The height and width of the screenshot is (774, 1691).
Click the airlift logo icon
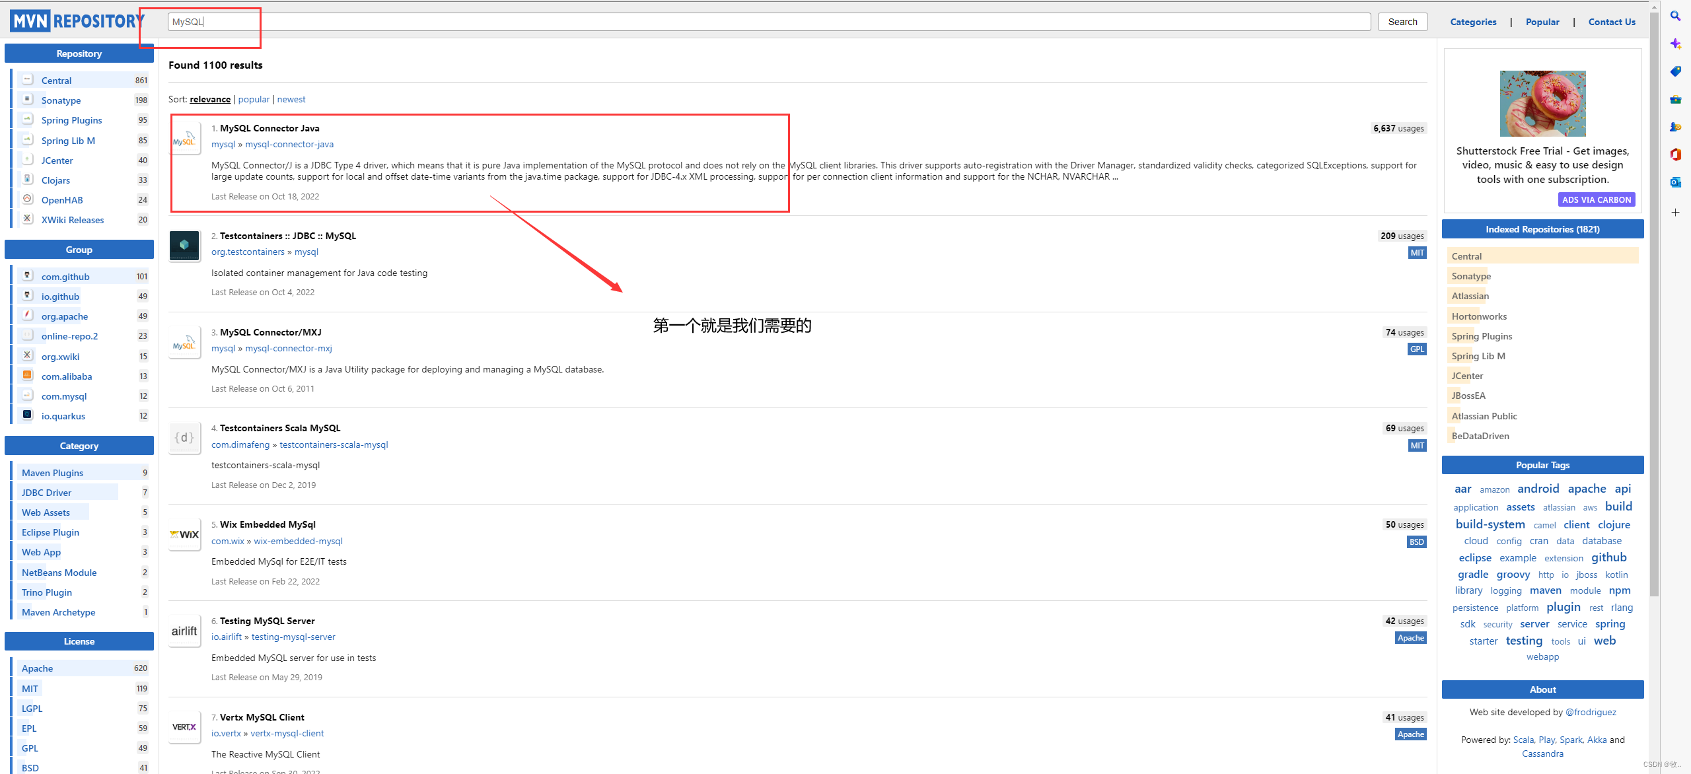click(x=184, y=631)
